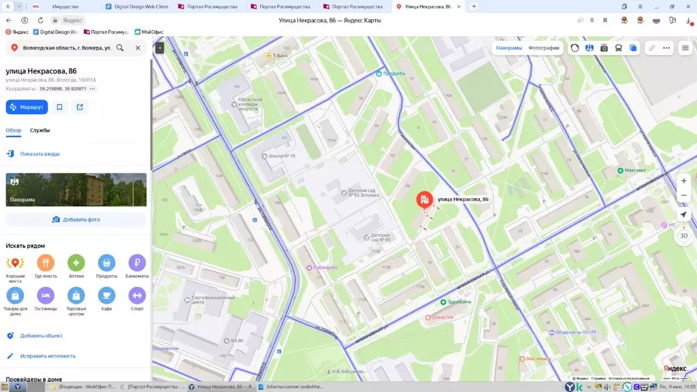The width and height of the screenshot is (697, 392).
Task: Select Торговые центры icon
Action: point(76,295)
